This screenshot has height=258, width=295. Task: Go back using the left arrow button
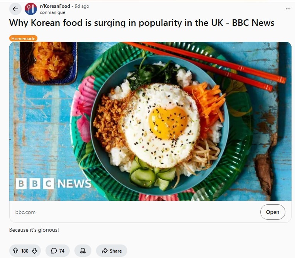pyautogui.click(x=15, y=9)
